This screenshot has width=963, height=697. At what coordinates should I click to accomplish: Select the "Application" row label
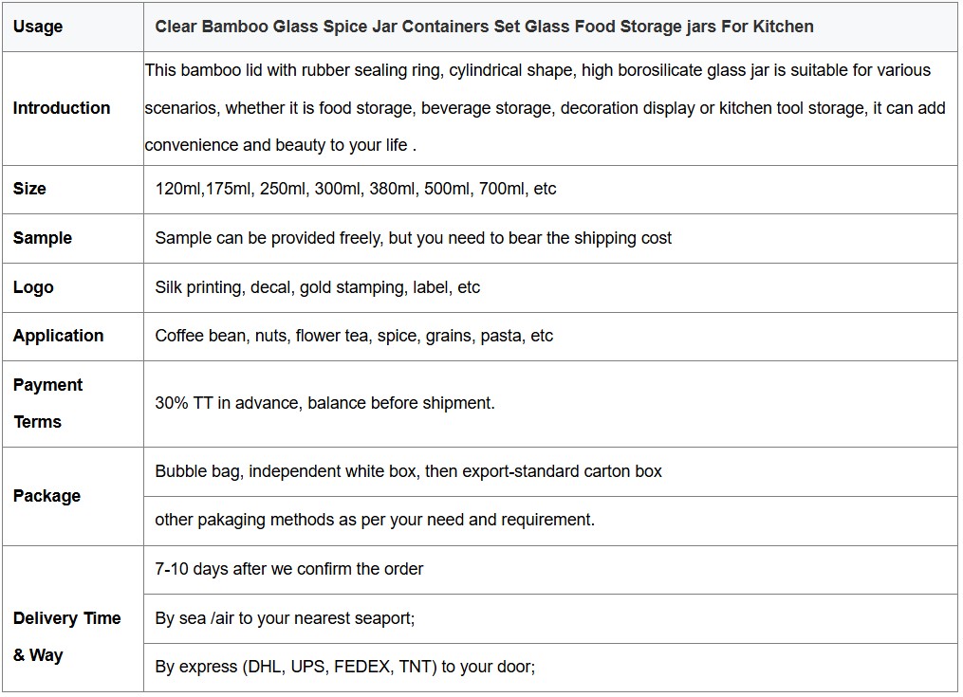point(59,336)
